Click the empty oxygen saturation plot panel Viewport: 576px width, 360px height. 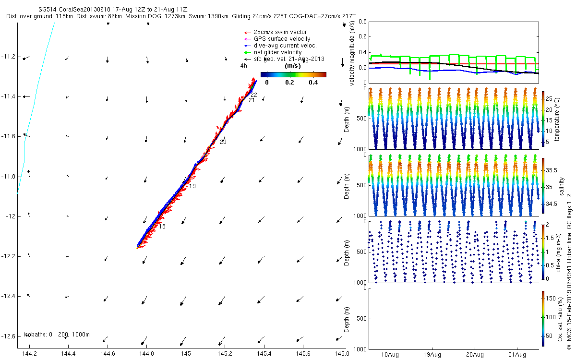click(453, 318)
